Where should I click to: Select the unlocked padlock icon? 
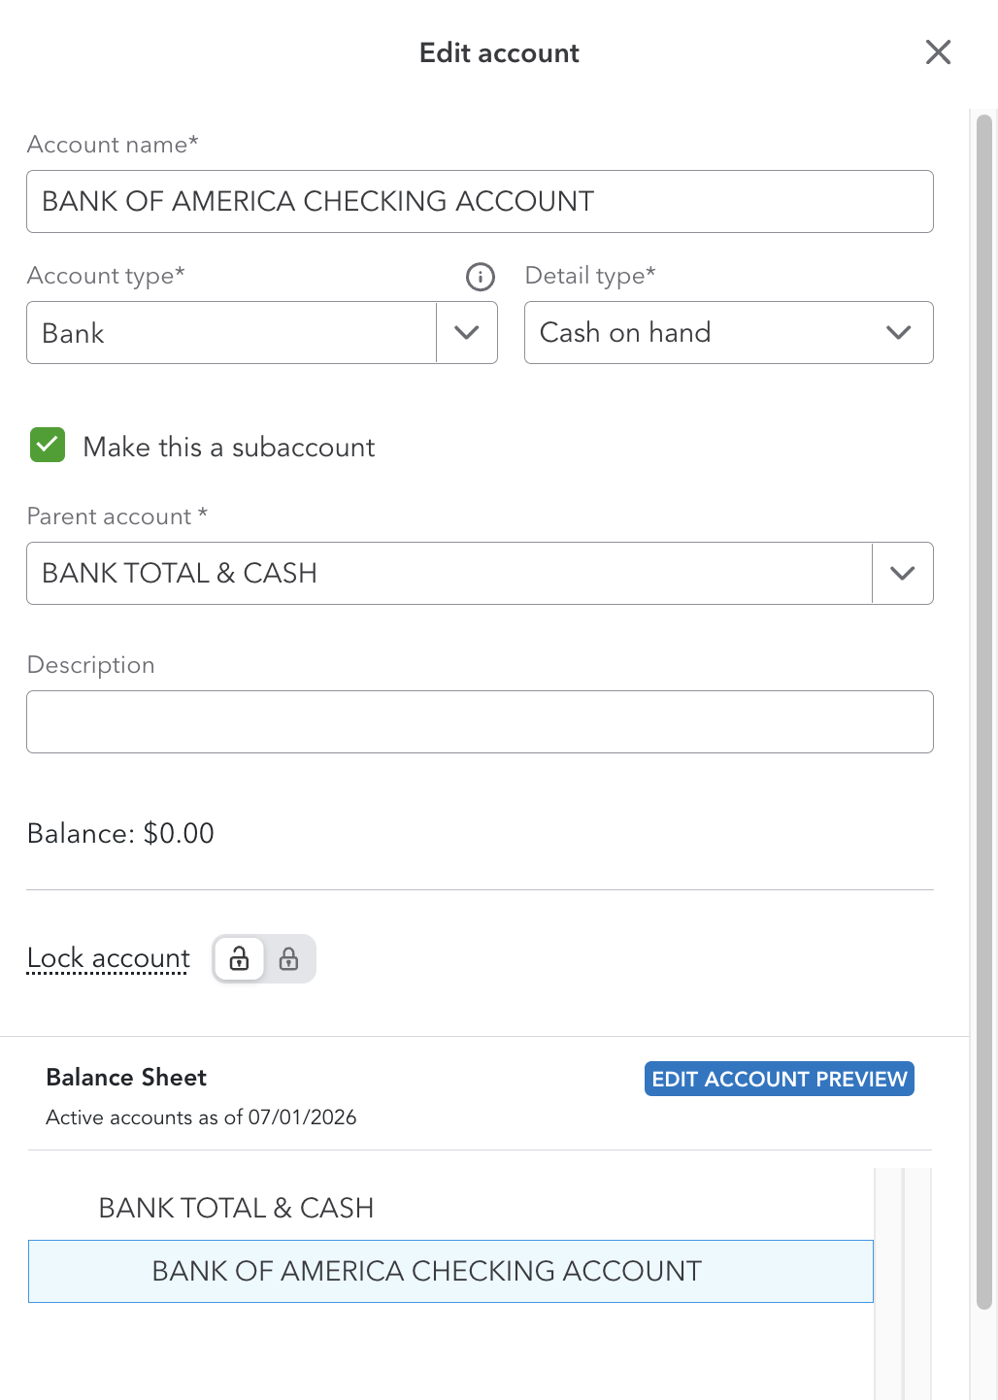click(239, 959)
